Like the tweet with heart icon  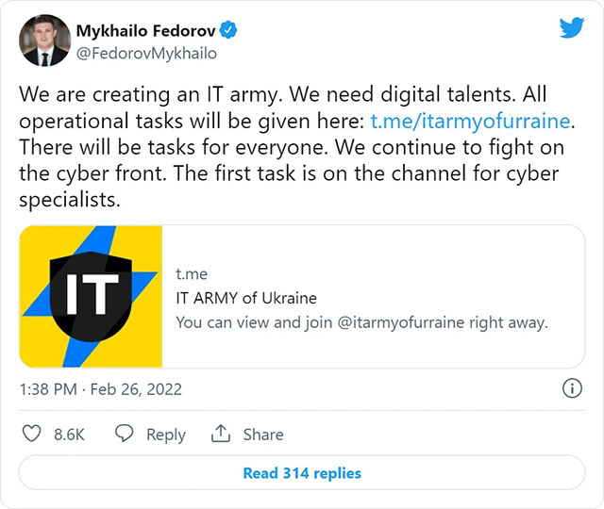[31, 434]
